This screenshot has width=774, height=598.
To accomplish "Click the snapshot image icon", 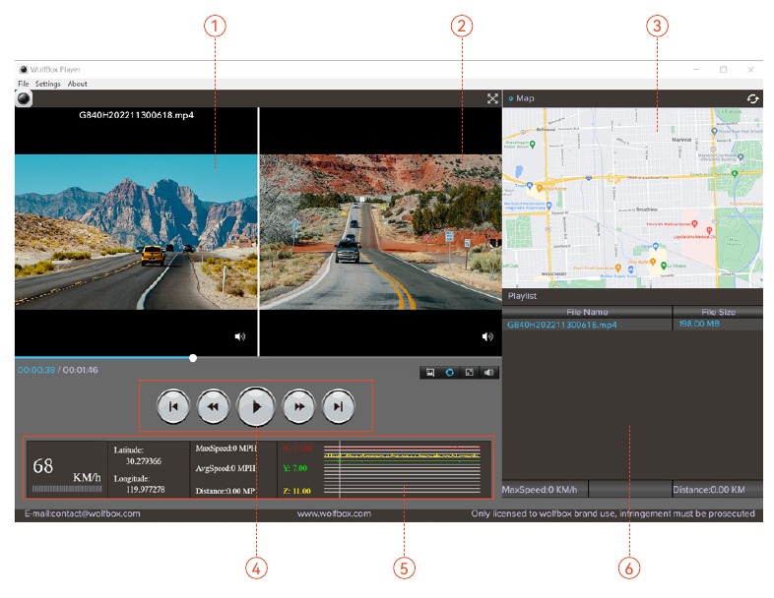I will (x=429, y=373).
